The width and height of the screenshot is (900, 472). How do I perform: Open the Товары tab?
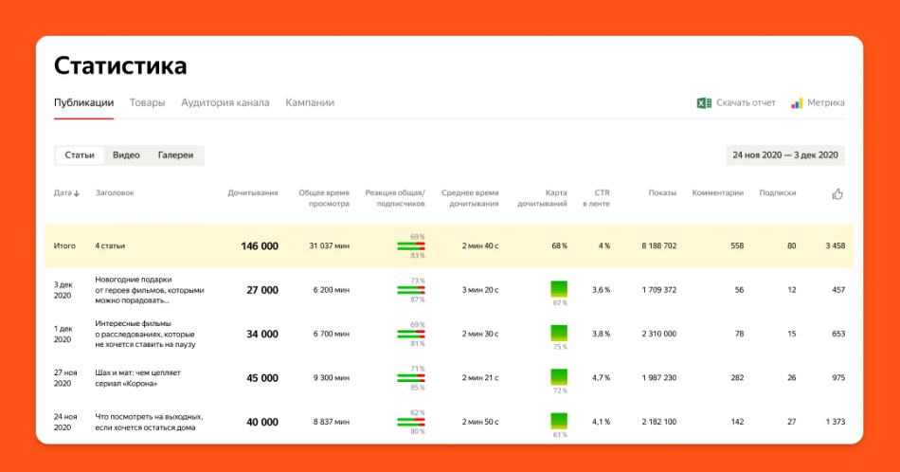pos(147,102)
